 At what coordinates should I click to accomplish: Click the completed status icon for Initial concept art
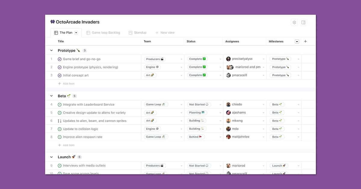60,75
